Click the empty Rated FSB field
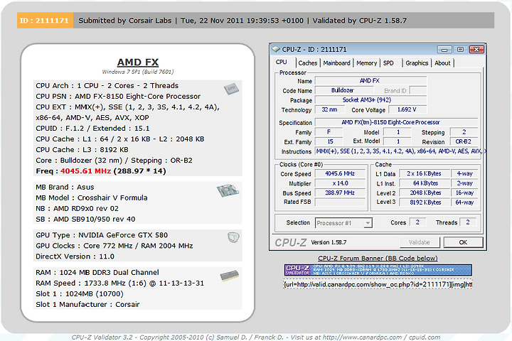The image size is (512, 341). point(340,202)
